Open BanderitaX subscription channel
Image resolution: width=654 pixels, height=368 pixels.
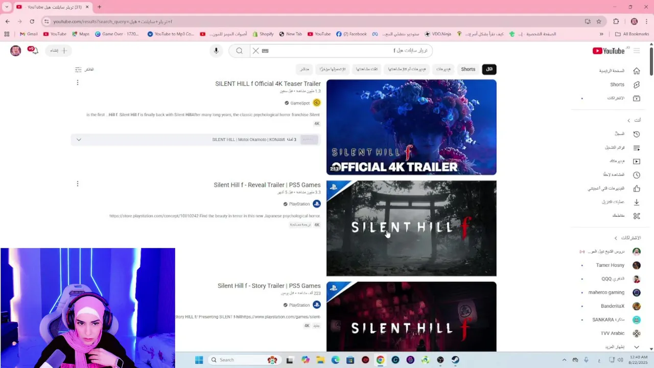613,306
